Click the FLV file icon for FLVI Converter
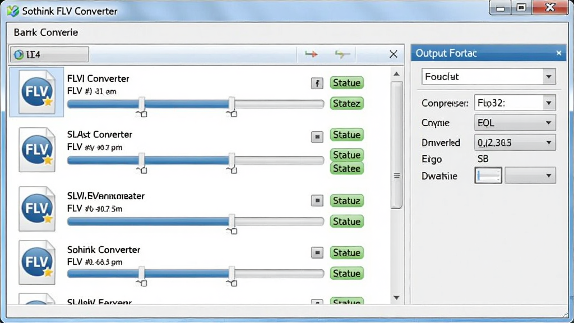 tap(36, 92)
